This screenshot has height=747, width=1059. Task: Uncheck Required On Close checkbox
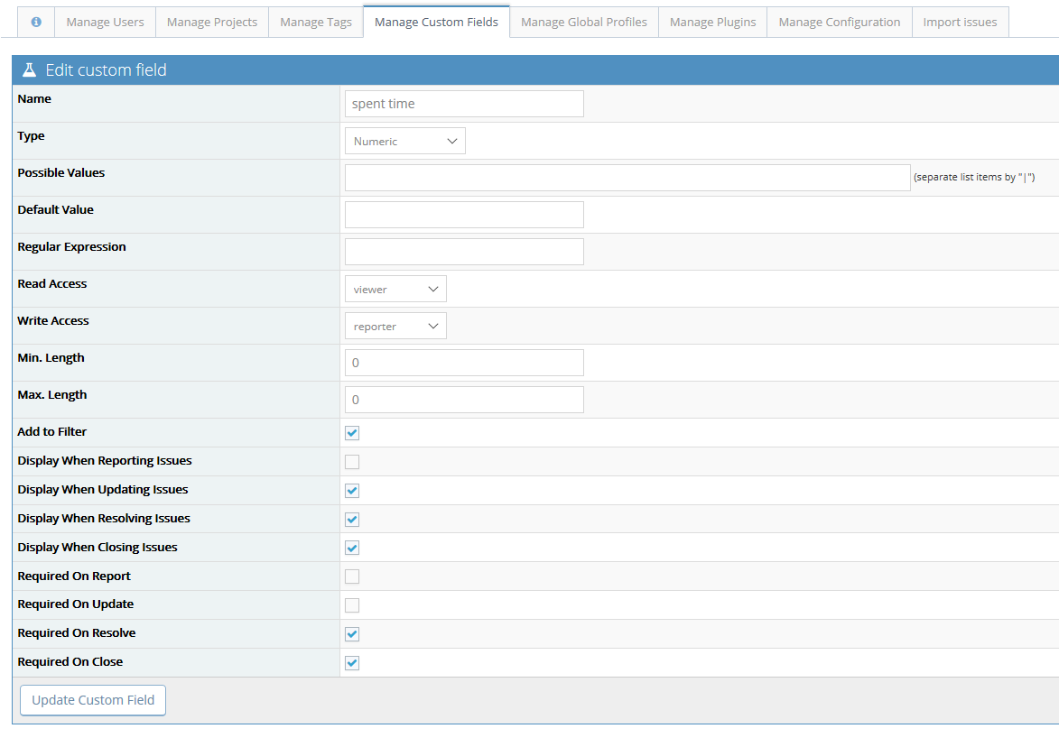pos(352,663)
